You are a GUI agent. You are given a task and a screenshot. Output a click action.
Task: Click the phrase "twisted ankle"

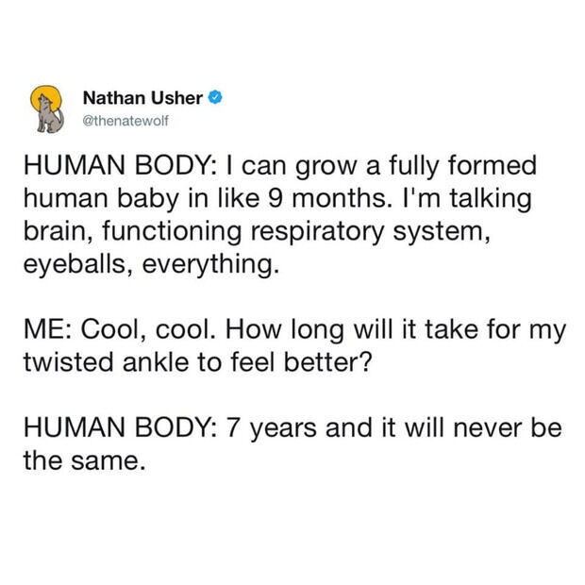(107, 362)
